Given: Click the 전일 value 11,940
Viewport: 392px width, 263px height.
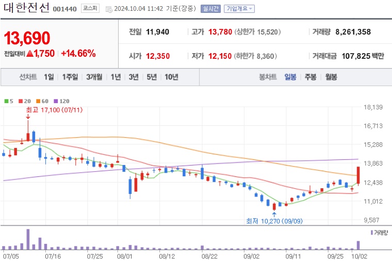Looking at the screenshot, I should pyautogui.click(x=157, y=32).
